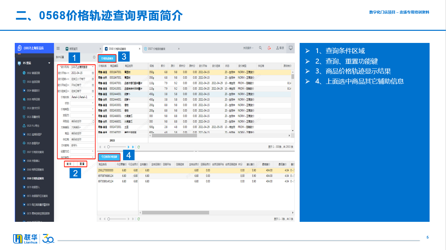Open the 状态 dropdown in conditions

point(93,103)
